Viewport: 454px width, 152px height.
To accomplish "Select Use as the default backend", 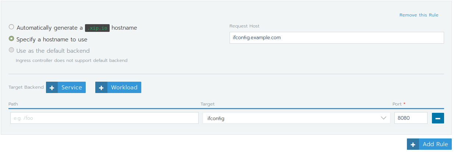I will [x=11, y=50].
